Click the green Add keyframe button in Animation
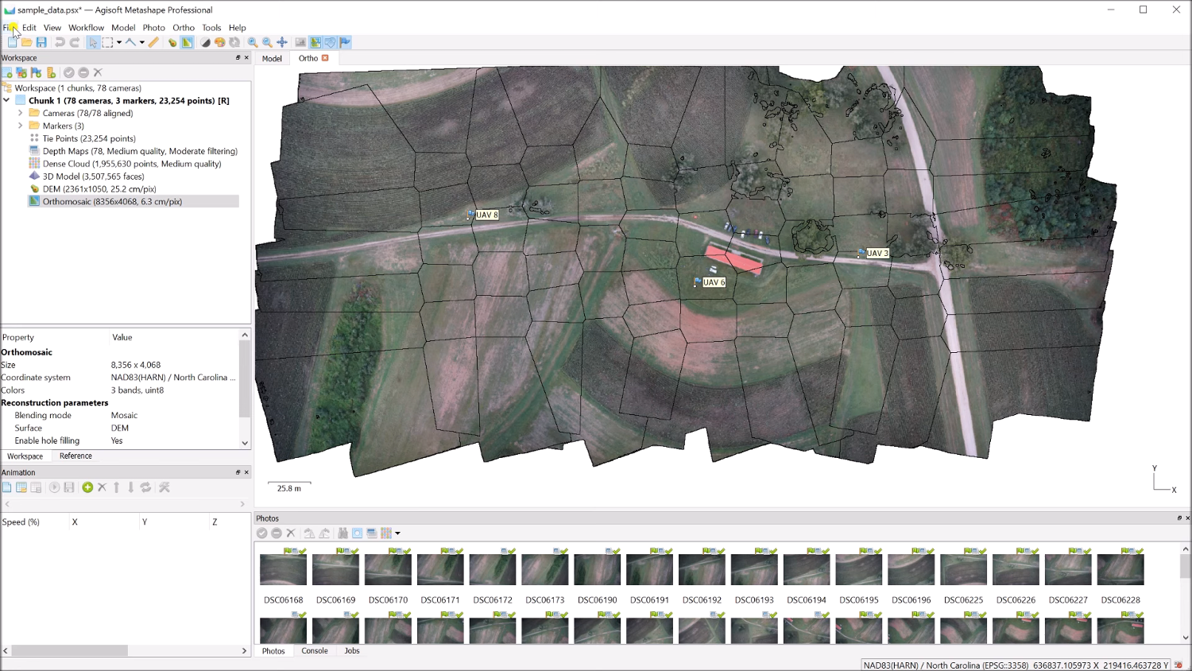Image resolution: width=1192 pixels, height=671 pixels. (87, 487)
